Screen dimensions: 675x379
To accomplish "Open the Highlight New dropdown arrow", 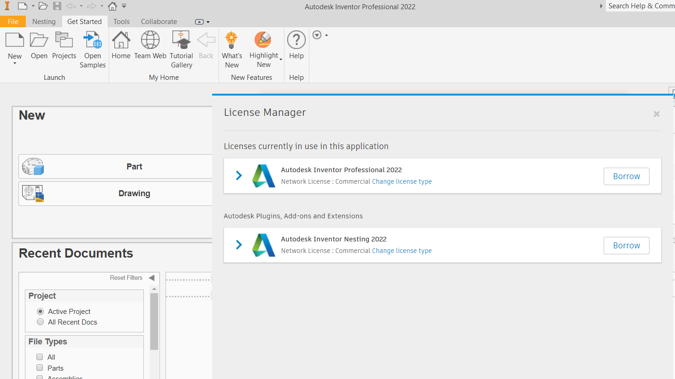I will 281,60.
